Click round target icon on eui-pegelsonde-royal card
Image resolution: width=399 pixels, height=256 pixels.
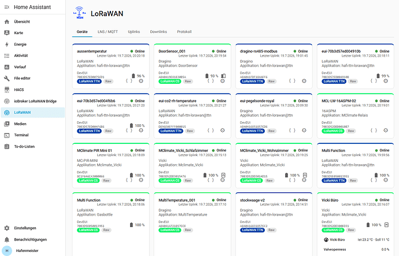click(304, 131)
